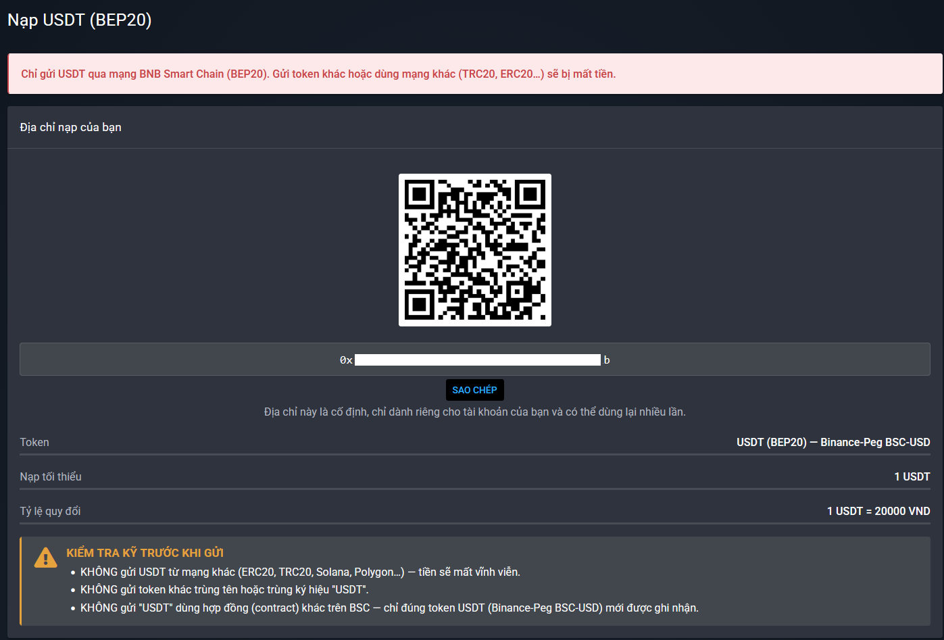Click the heading "KIỂM TRA KỸ TRƯỚC KHI GỬI"
944x640 pixels.
(145, 553)
